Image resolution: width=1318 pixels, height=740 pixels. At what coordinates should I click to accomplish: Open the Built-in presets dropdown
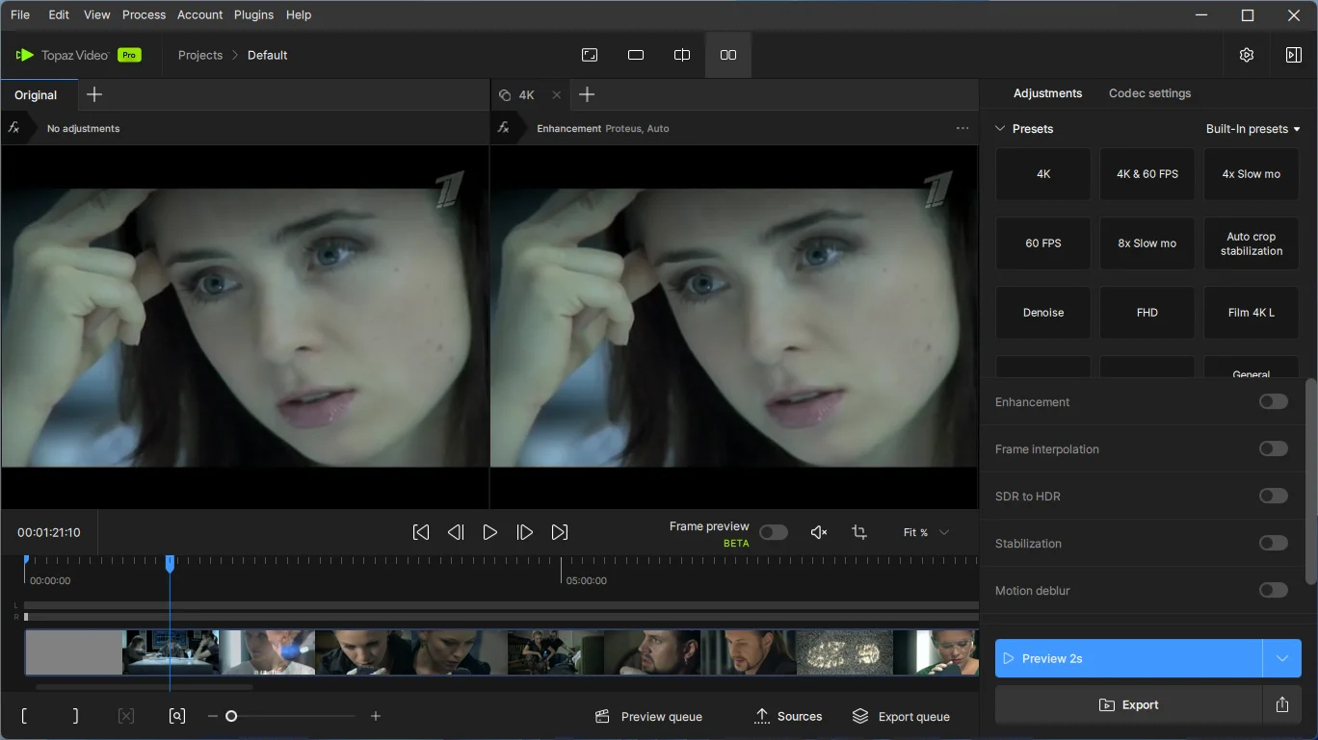(1252, 129)
